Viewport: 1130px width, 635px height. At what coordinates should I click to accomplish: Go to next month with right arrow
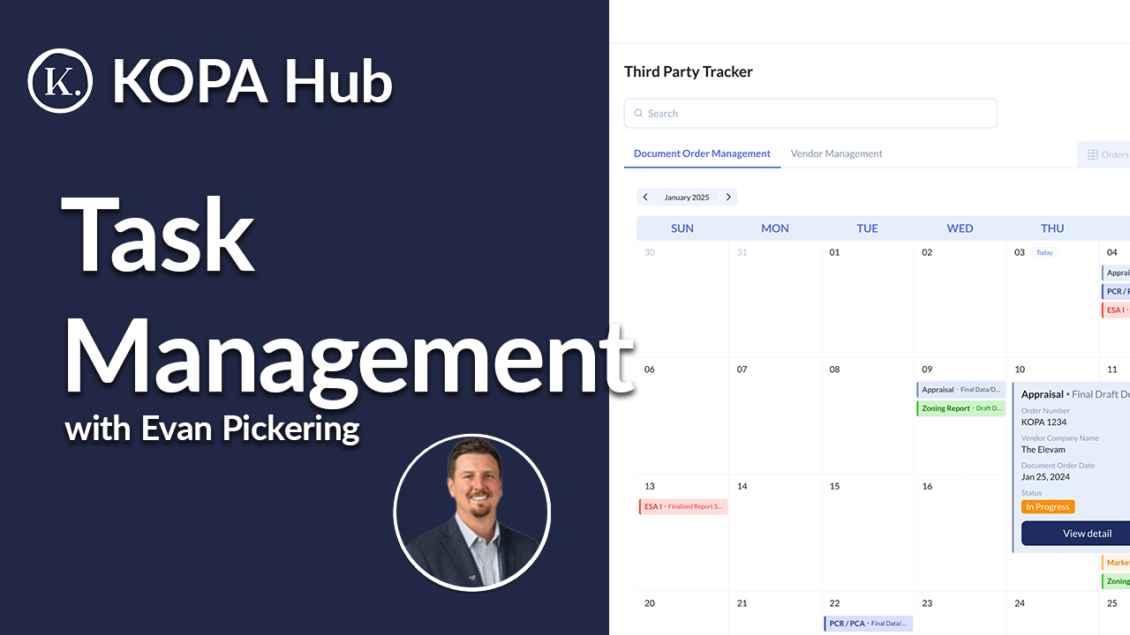[728, 198]
